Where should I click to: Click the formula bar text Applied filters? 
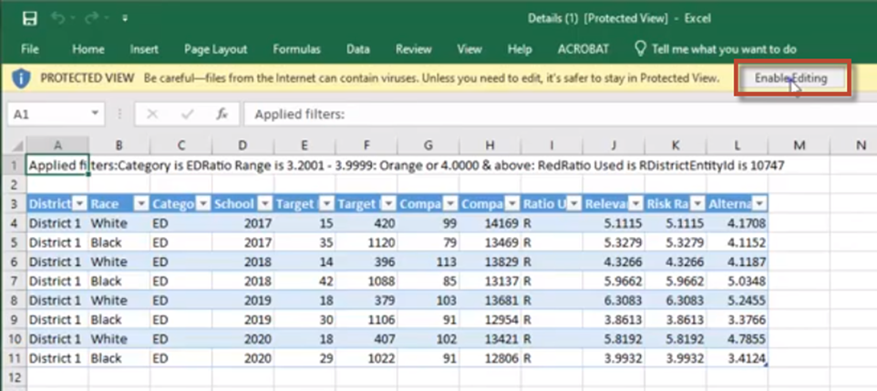(299, 115)
